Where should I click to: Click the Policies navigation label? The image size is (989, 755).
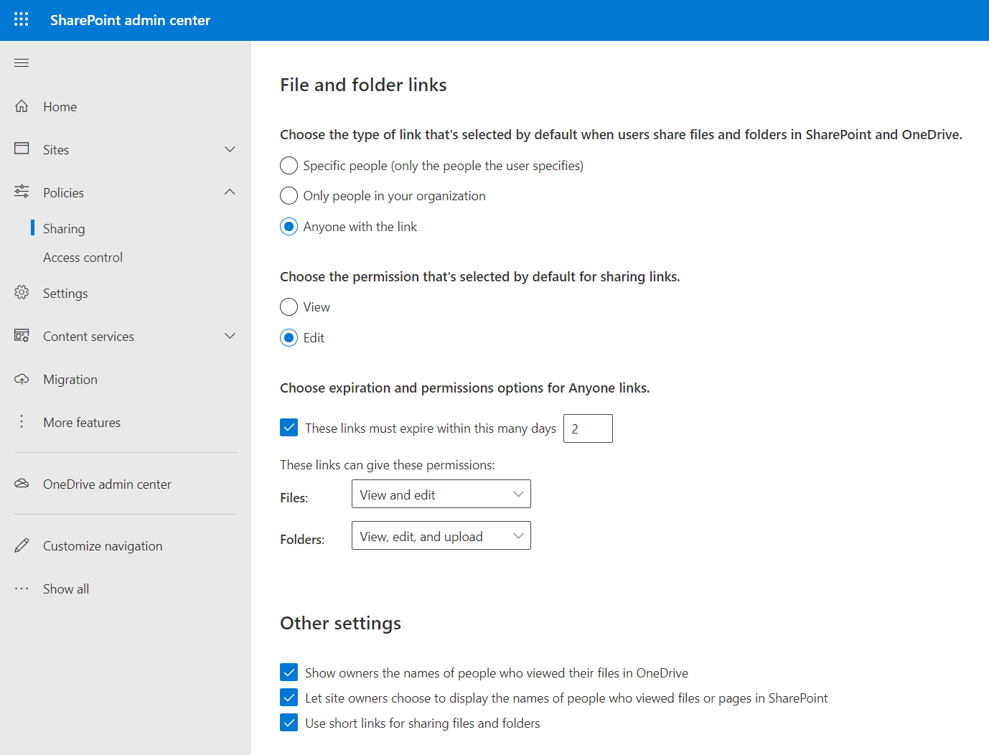point(63,193)
